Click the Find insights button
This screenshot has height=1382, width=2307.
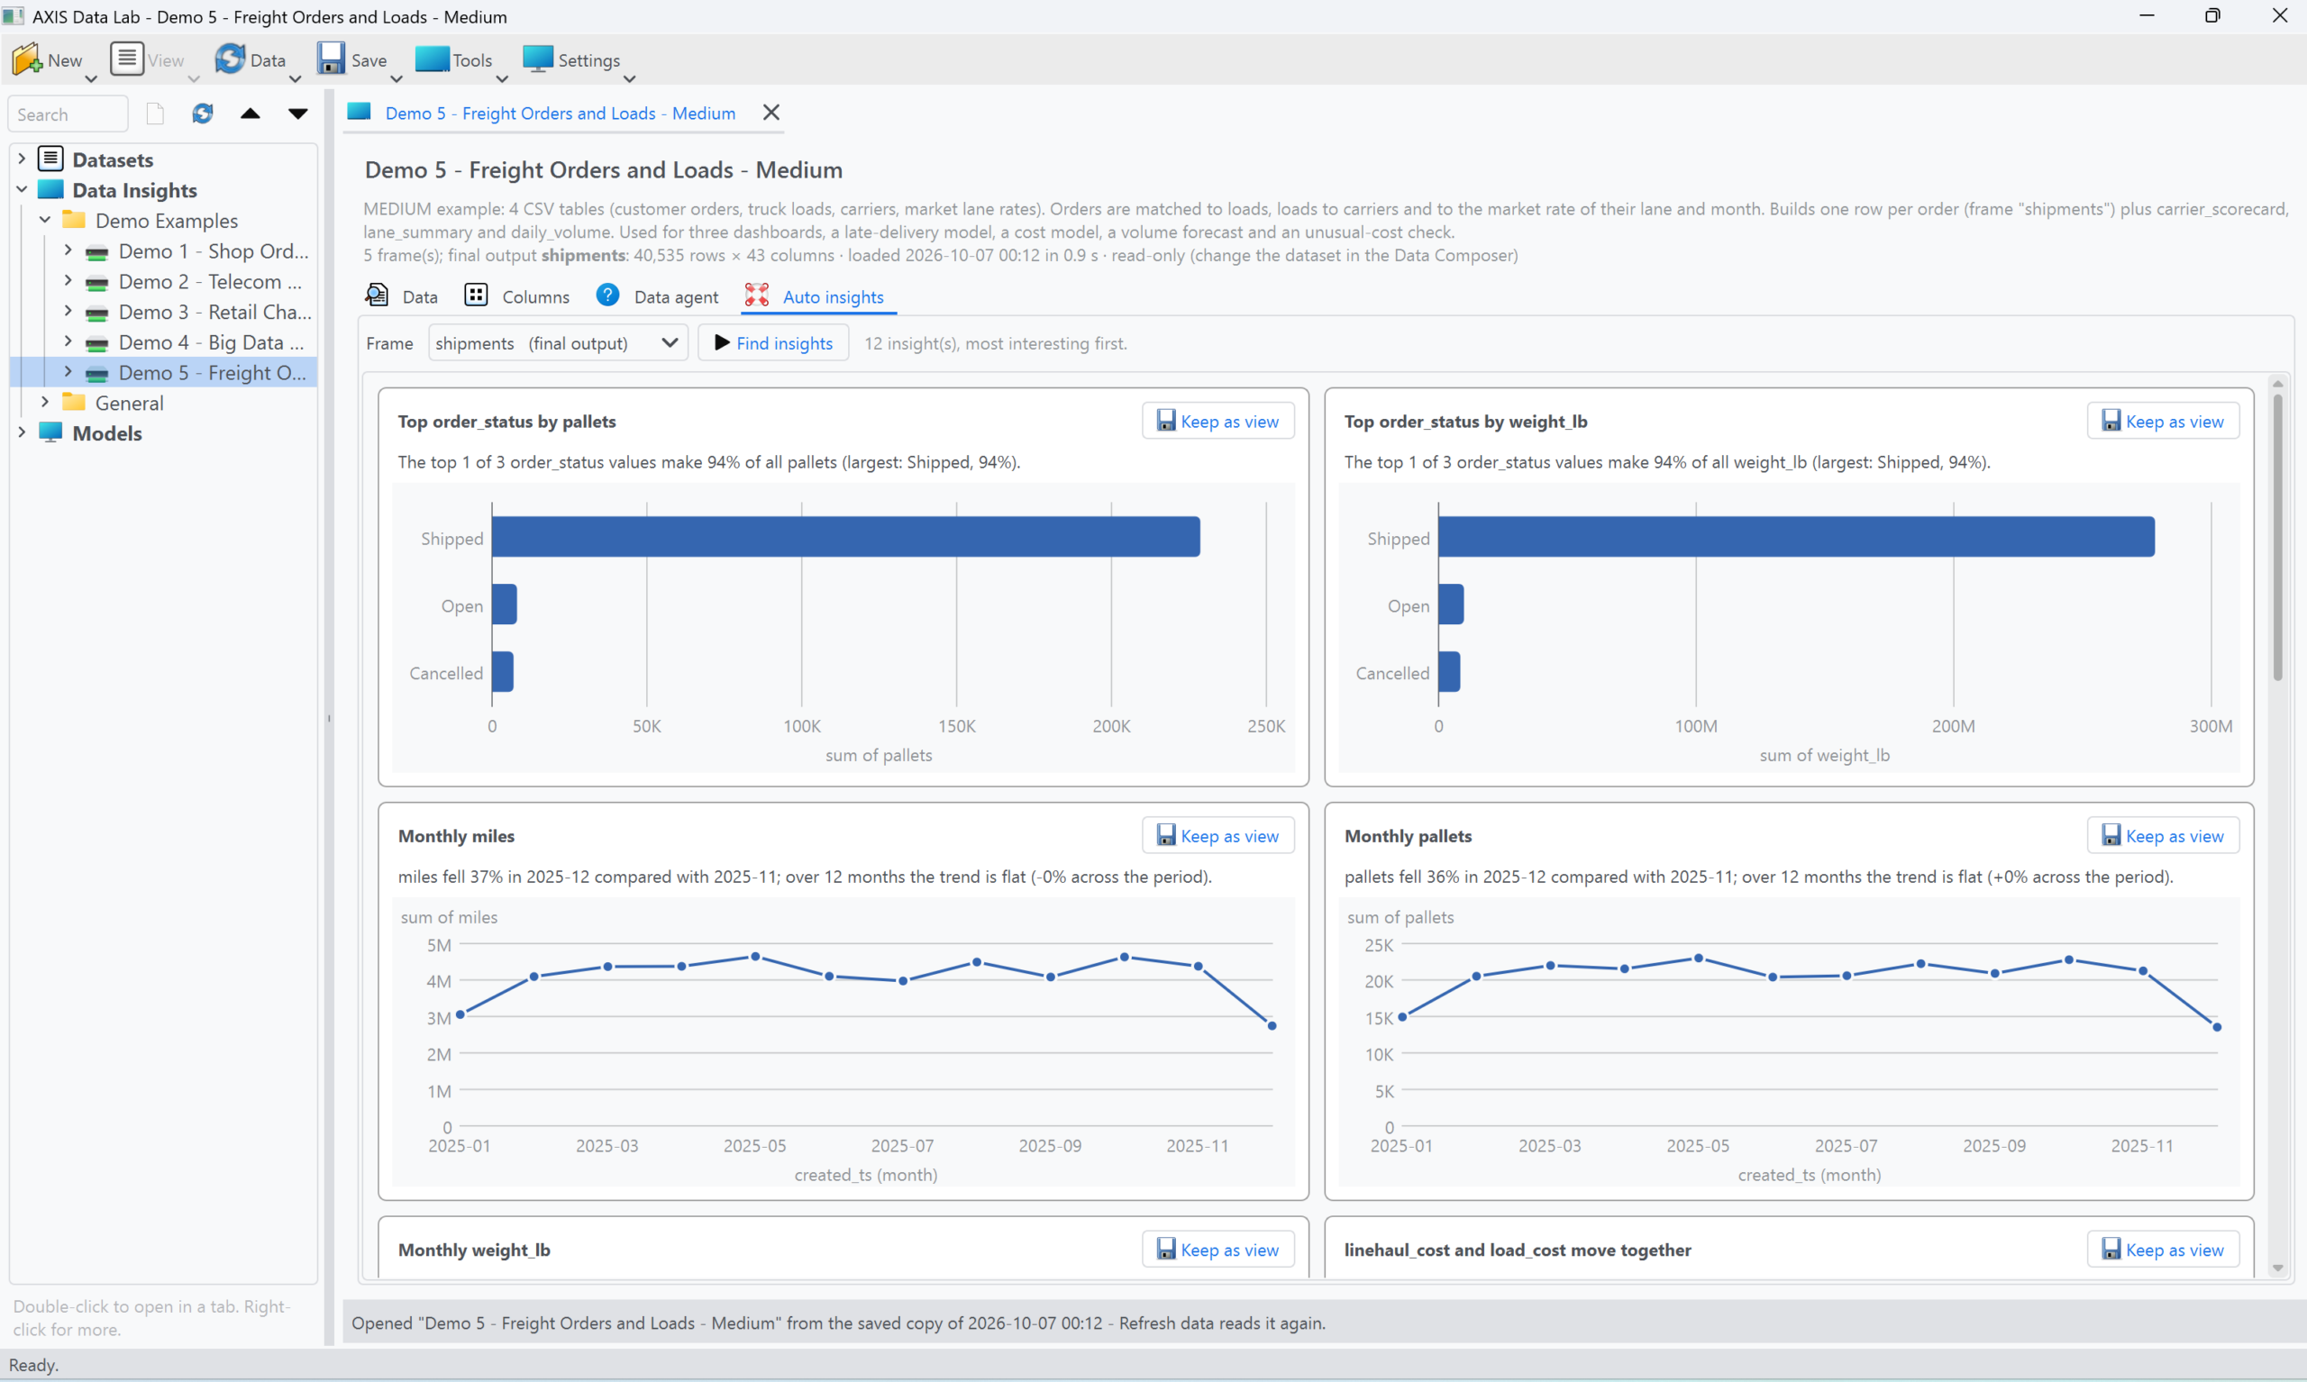[773, 342]
